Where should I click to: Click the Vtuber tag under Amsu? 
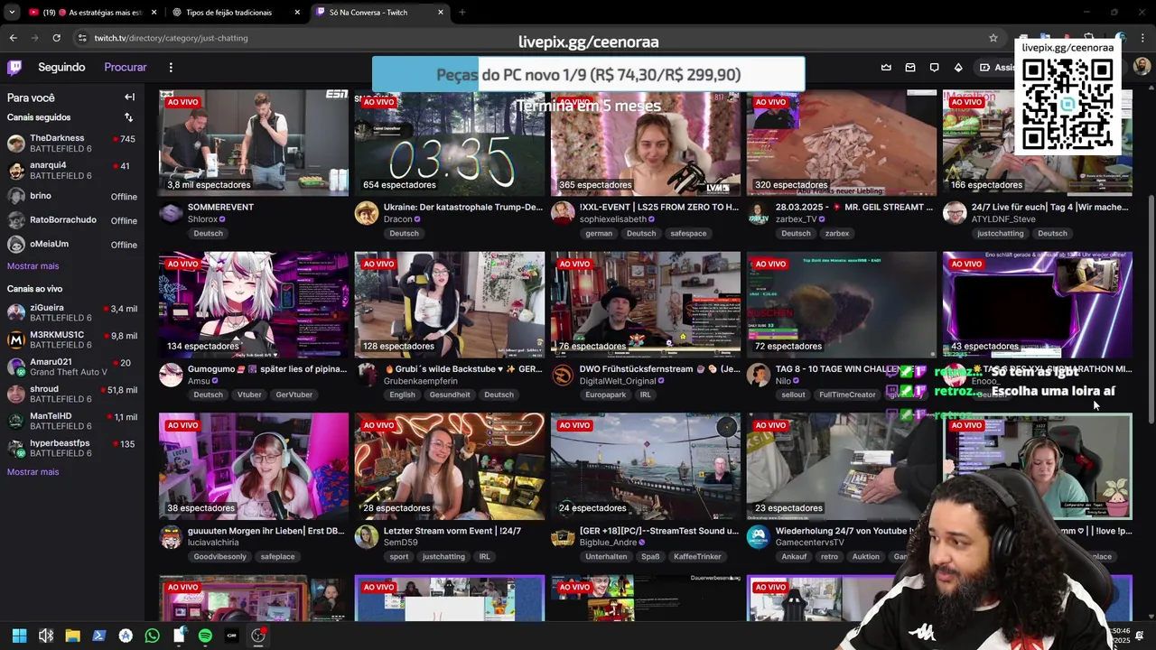click(249, 395)
